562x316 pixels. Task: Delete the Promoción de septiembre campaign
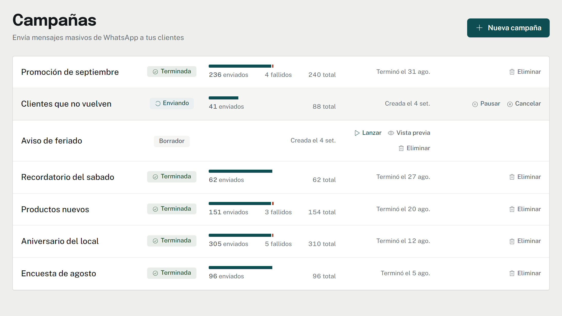click(525, 72)
